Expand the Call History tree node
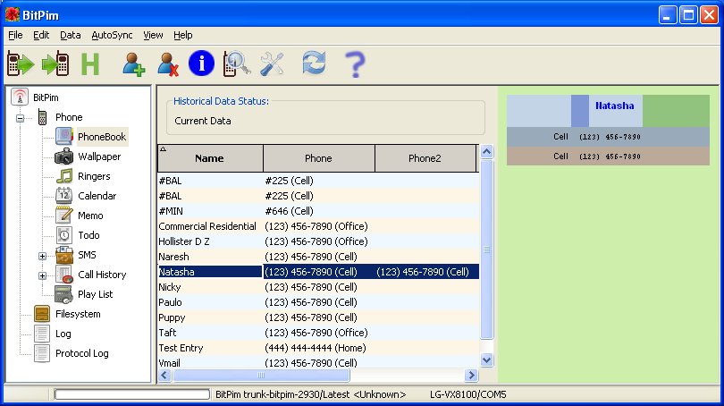This screenshot has height=406, width=724. tap(42, 275)
